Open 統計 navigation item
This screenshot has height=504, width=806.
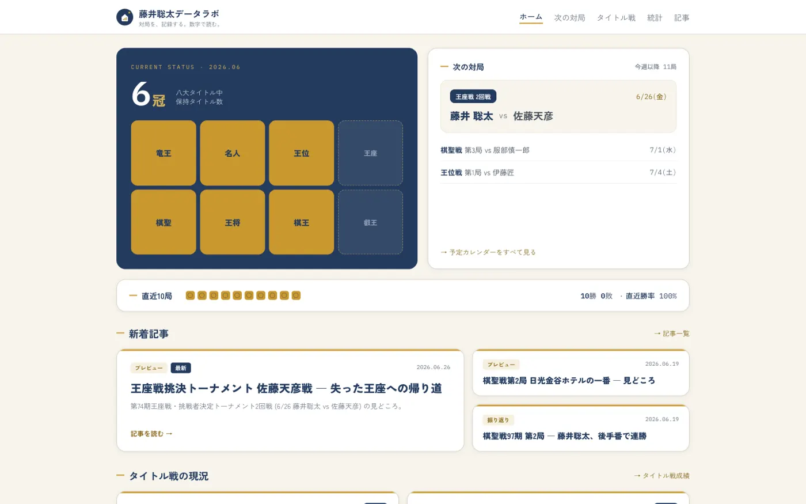pos(655,18)
